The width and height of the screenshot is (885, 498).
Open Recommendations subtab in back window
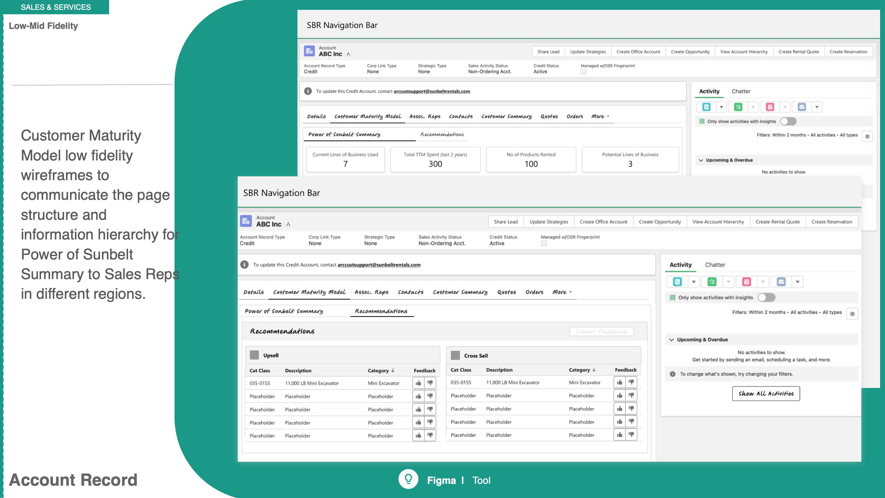pos(442,134)
